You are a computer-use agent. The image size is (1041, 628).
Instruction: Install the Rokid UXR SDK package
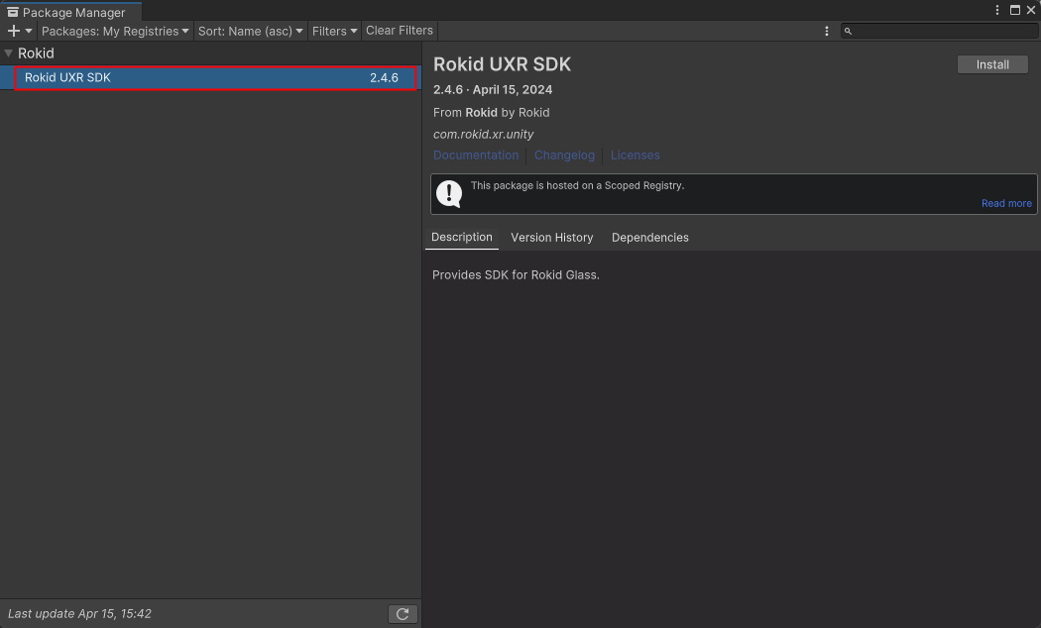[x=992, y=64]
